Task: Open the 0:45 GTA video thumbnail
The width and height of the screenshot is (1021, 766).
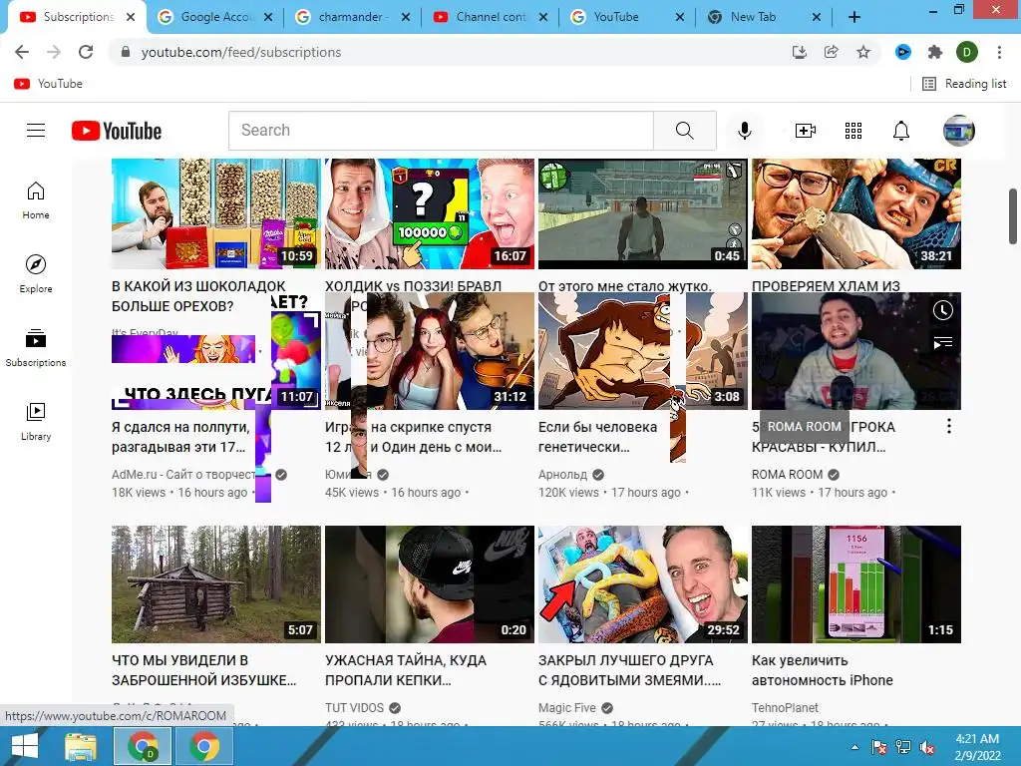Action: coord(643,213)
